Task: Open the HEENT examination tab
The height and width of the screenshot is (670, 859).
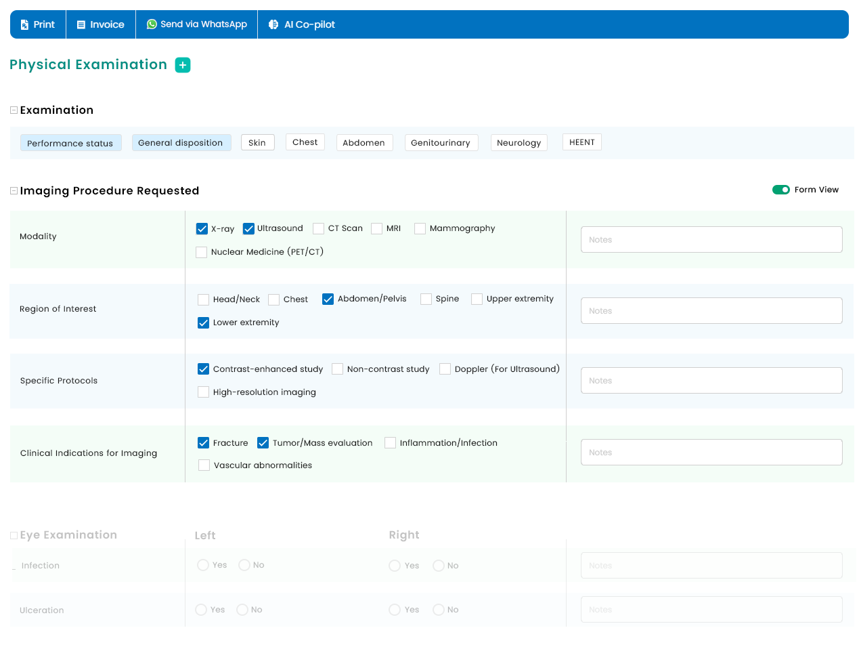Action: click(x=582, y=142)
